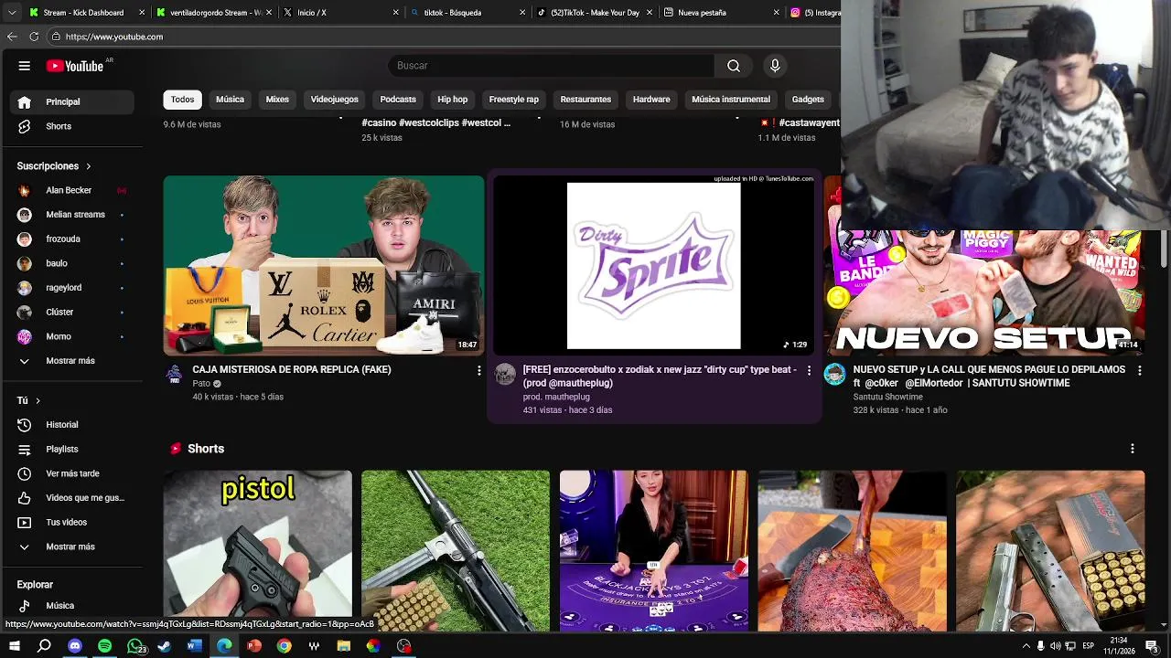Image resolution: width=1171 pixels, height=658 pixels.
Task: Close the Inicio / X browser tab
Action: pyautogui.click(x=395, y=13)
